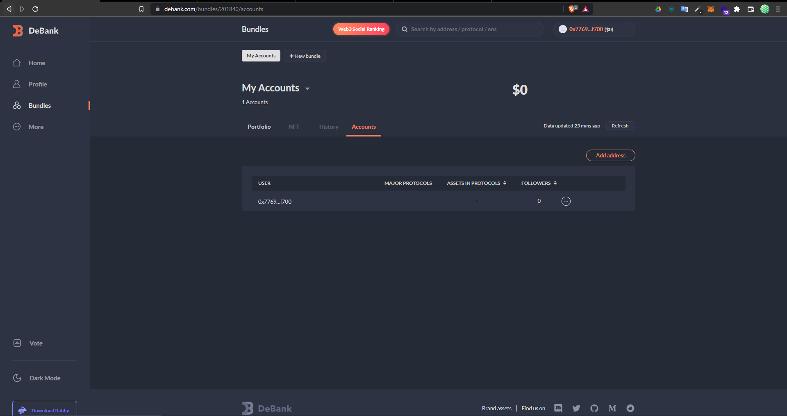Open DeBank's Twitter page icon
The height and width of the screenshot is (416, 787).
576,408
